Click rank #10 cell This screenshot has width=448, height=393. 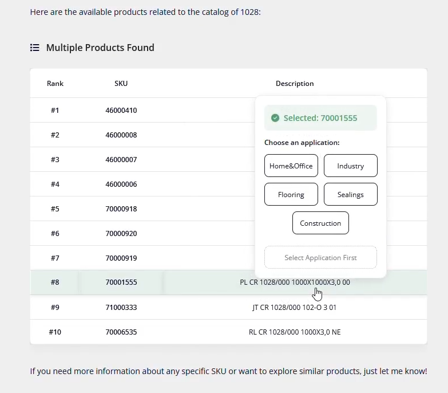[x=55, y=332]
